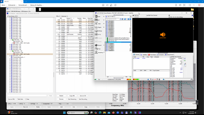Select the MPEG Audio PID row 0x102F
Image resolution: width=204 pixels, height=115 pixels.
75,25
